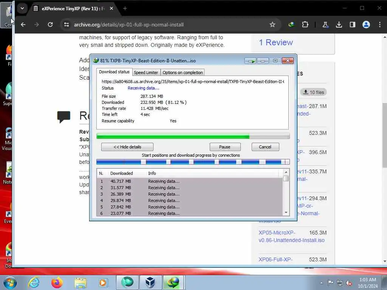Click the green download progress bar

coord(193,136)
